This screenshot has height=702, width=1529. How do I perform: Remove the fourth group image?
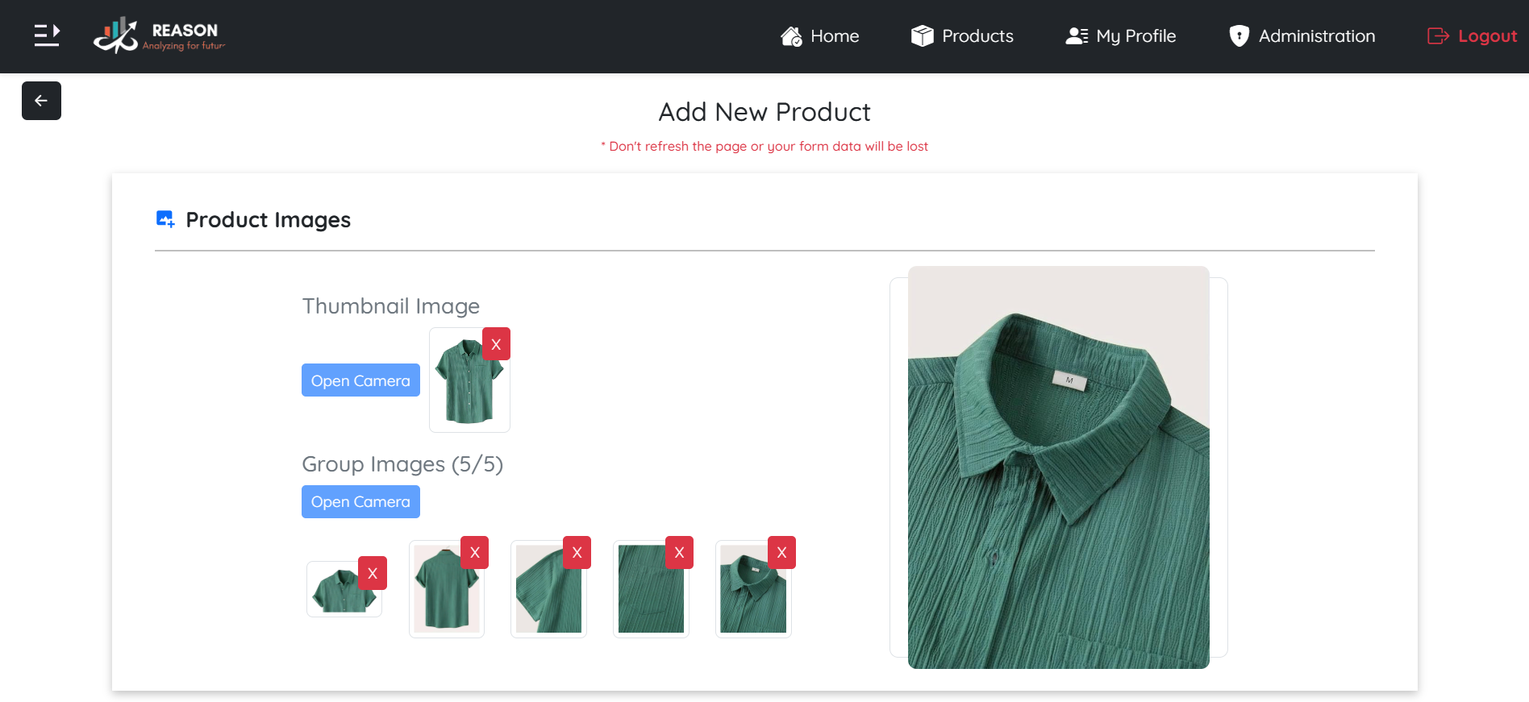coord(679,552)
